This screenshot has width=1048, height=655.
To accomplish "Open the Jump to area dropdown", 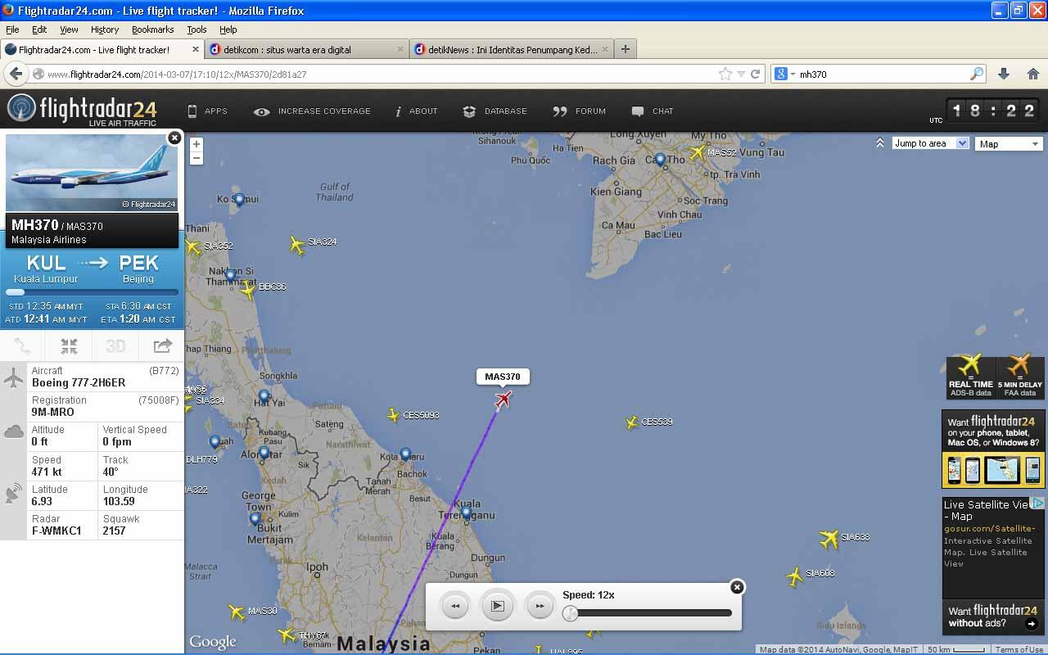I will click(930, 143).
